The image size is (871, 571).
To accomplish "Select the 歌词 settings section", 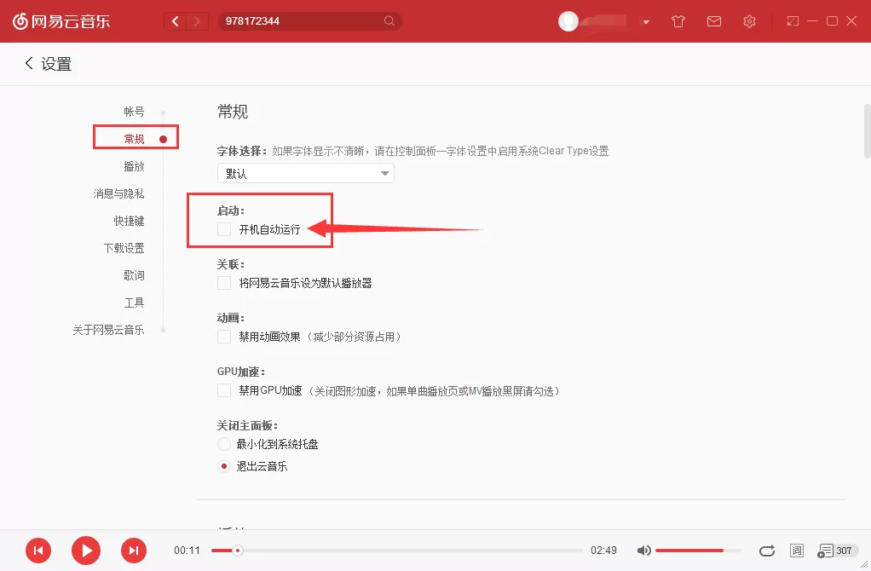I will click(x=134, y=275).
